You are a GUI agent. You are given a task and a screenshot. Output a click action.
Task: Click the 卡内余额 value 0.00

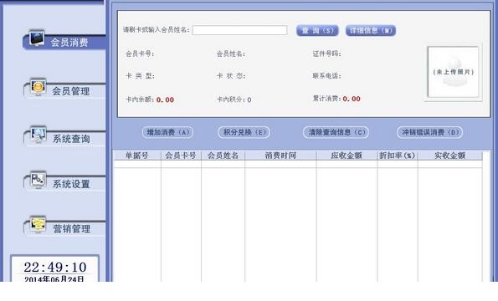coord(165,99)
